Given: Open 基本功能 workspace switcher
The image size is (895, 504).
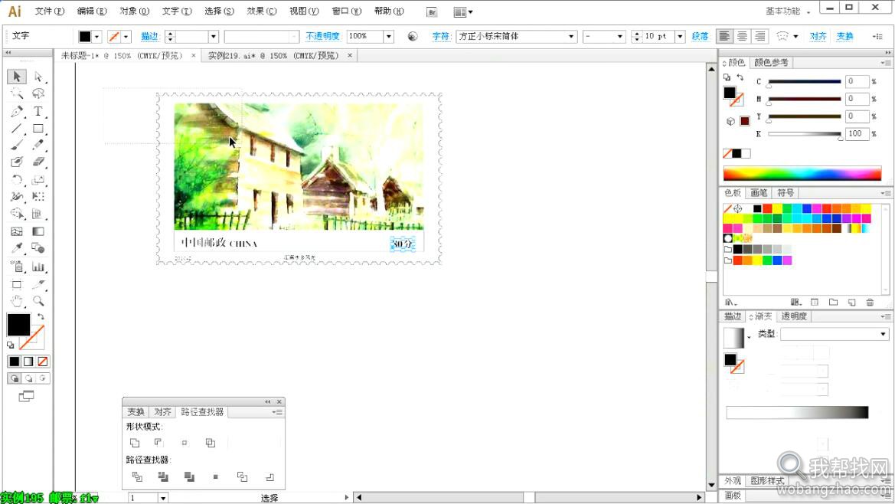Looking at the screenshot, I should [x=787, y=11].
